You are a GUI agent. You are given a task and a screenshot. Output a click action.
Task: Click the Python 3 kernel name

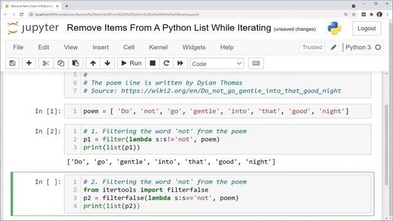(358, 47)
